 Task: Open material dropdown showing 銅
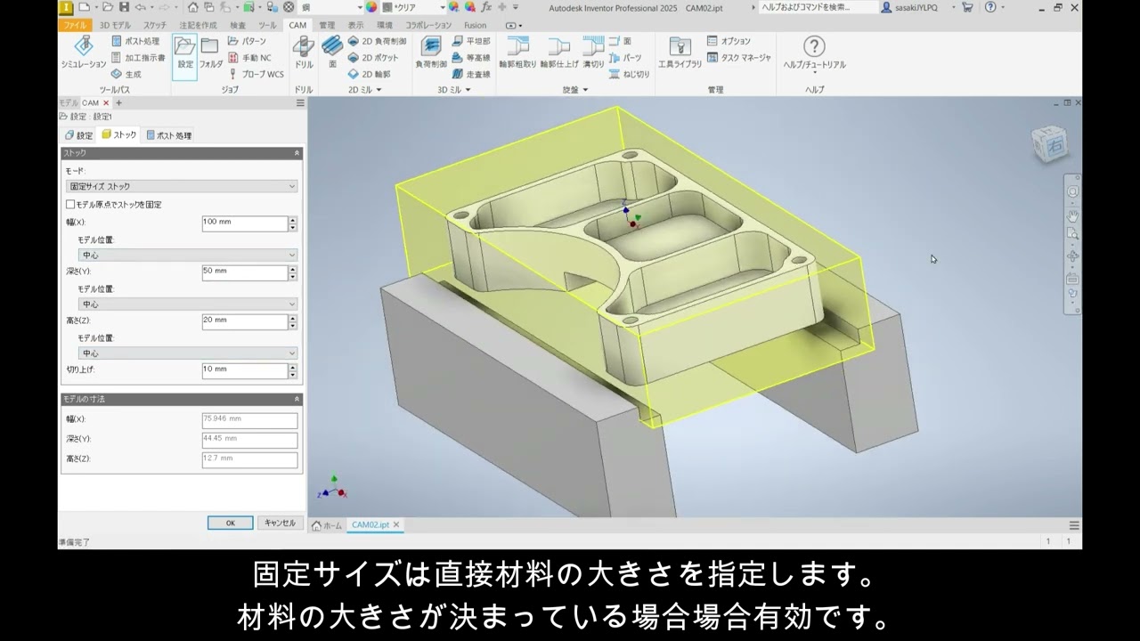point(331,7)
